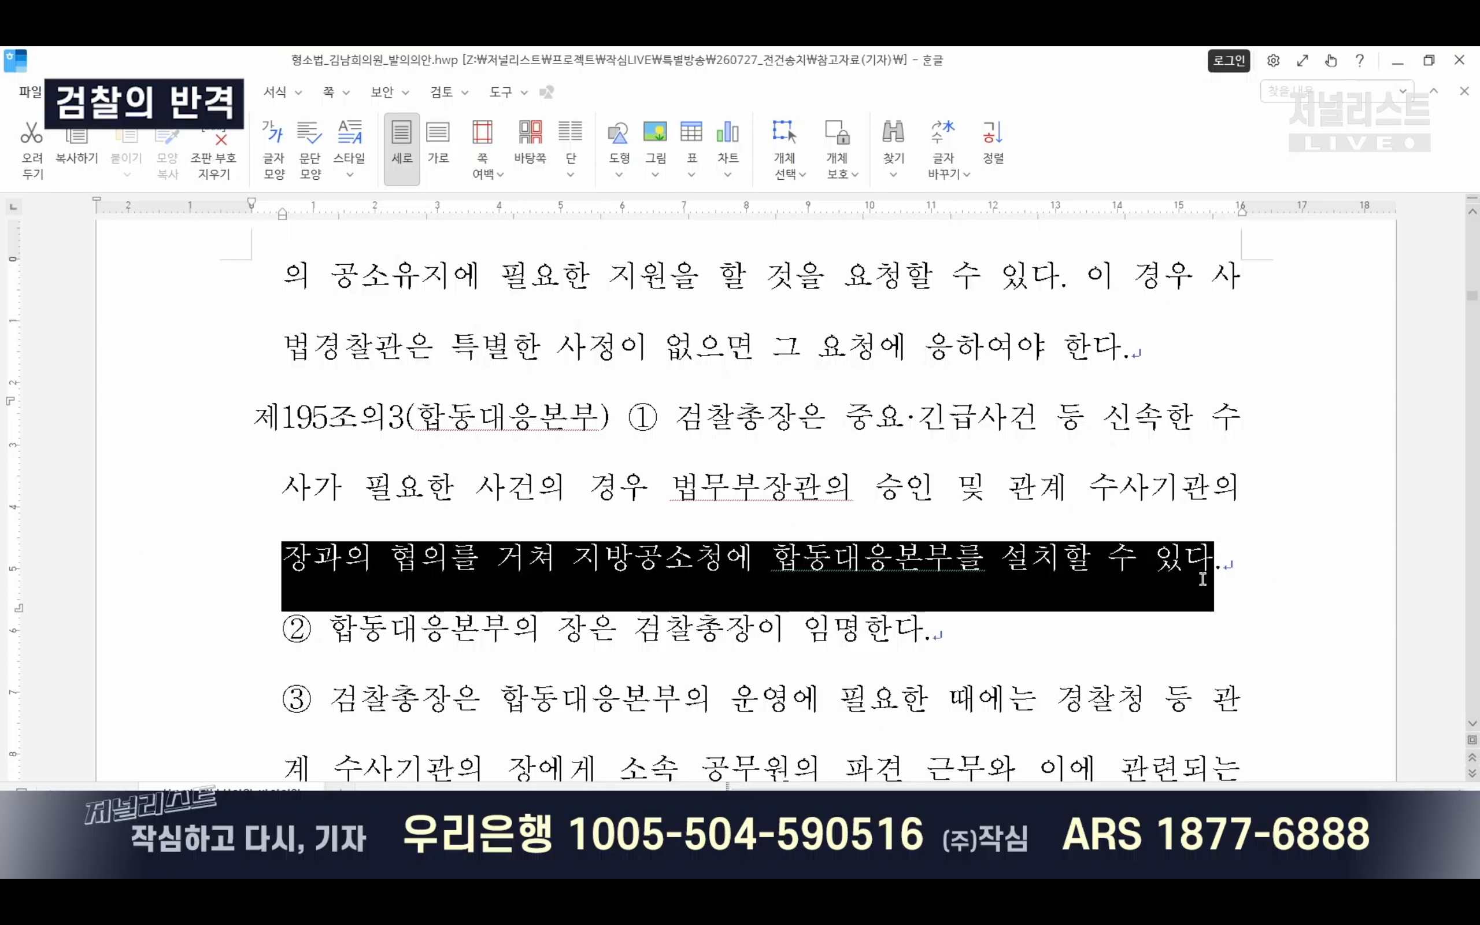Click the tab-stop type selector beside ruler
The height and width of the screenshot is (925, 1480).
click(13, 208)
